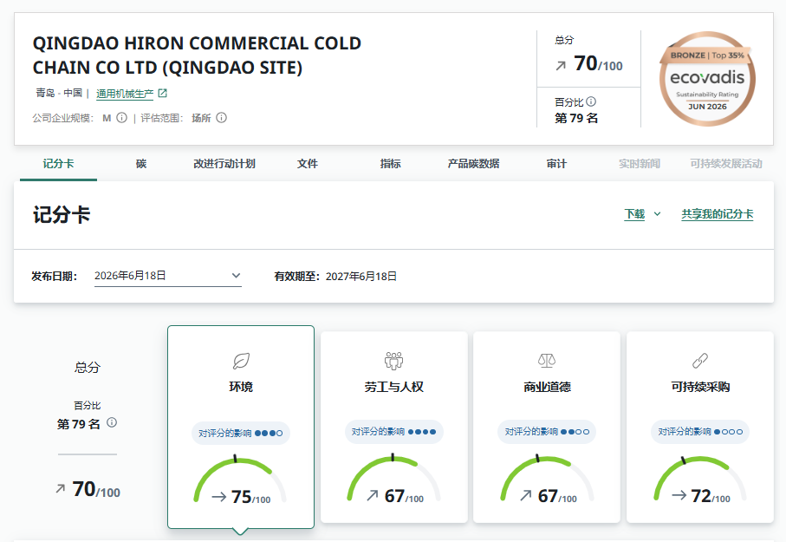Select the 环境 score card
The image size is (786, 542).
click(x=241, y=427)
